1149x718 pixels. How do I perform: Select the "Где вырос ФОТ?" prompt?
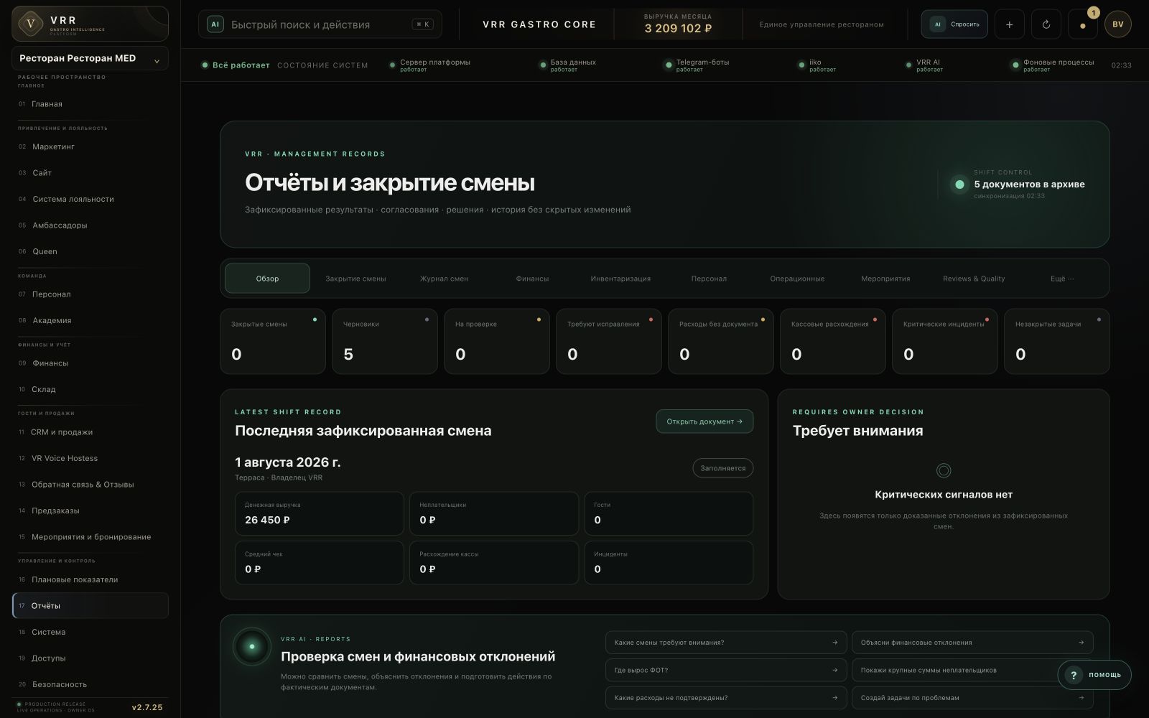[726, 670]
